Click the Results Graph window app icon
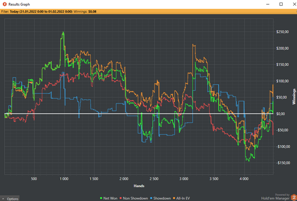 tap(5, 4)
